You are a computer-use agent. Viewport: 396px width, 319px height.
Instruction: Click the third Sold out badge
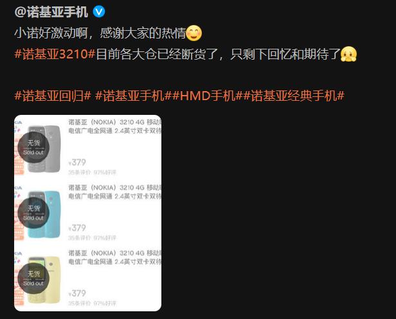pyautogui.click(x=33, y=279)
